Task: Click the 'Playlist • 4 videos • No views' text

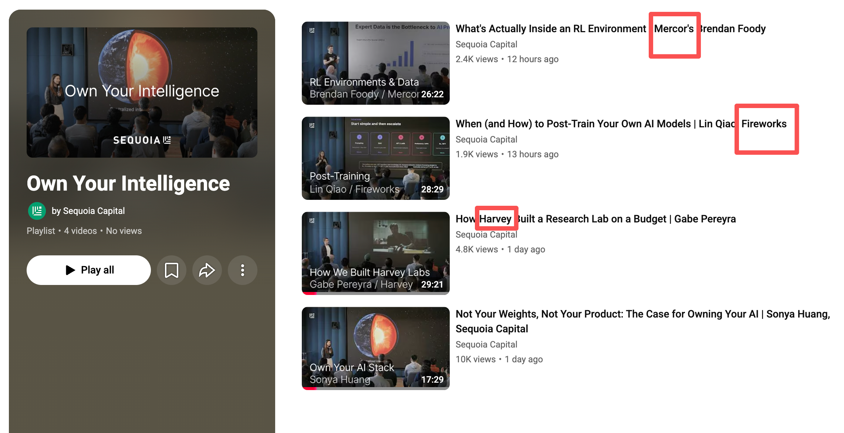Action: tap(84, 231)
